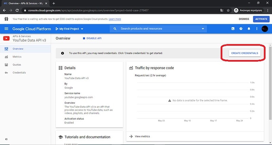Click the View metrics link
Screen dimensions: 272x145
coord(142,136)
